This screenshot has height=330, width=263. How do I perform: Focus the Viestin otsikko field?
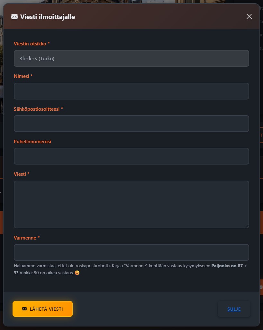pos(131,58)
